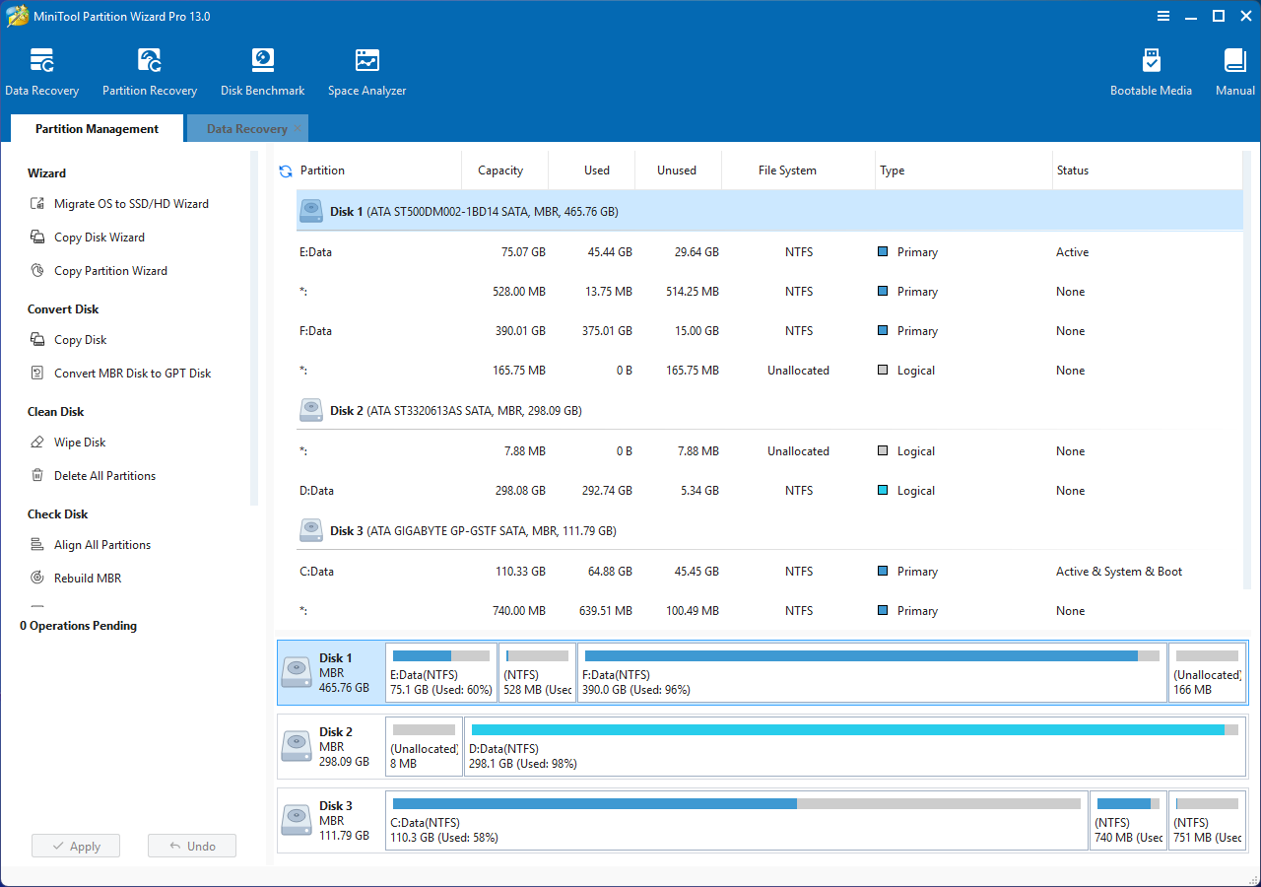The height and width of the screenshot is (887, 1261).
Task: Click the Wipe Disk link
Action: [80, 443]
